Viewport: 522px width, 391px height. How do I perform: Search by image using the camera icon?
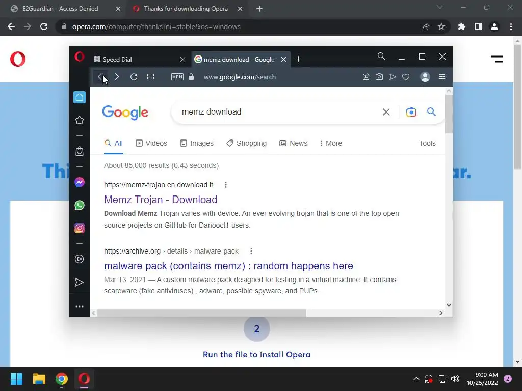[x=411, y=112]
